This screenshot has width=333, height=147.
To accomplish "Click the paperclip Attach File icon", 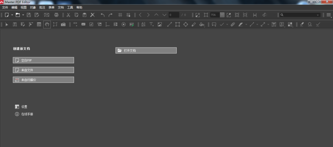I will [x=233, y=24].
